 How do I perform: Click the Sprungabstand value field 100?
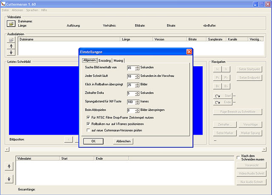click(131, 102)
